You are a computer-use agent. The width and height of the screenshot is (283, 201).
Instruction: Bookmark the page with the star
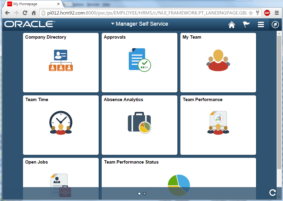coord(250,13)
